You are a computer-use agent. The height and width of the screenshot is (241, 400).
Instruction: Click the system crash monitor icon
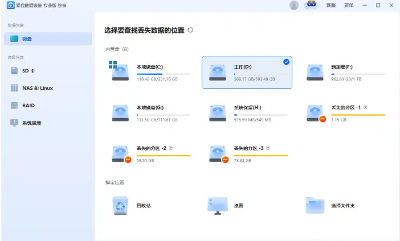[x=14, y=122]
